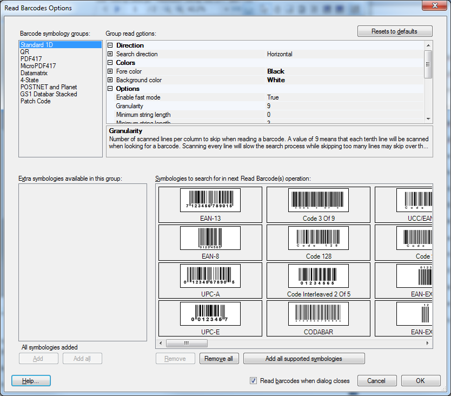Cancel the Read Barcodes Options dialog
This screenshot has height=396, width=451.
point(377,381)
